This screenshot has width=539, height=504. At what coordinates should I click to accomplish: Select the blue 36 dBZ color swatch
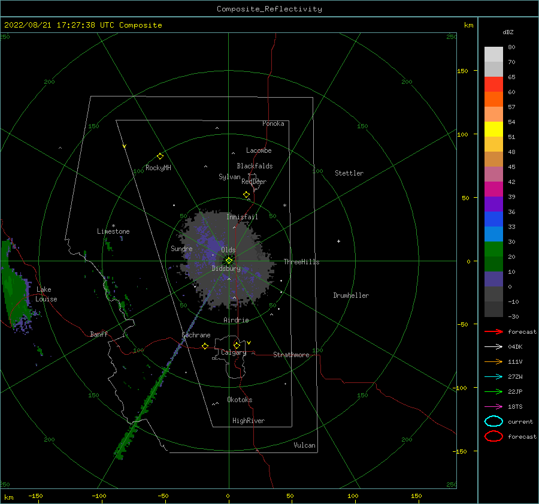point(493,219)
